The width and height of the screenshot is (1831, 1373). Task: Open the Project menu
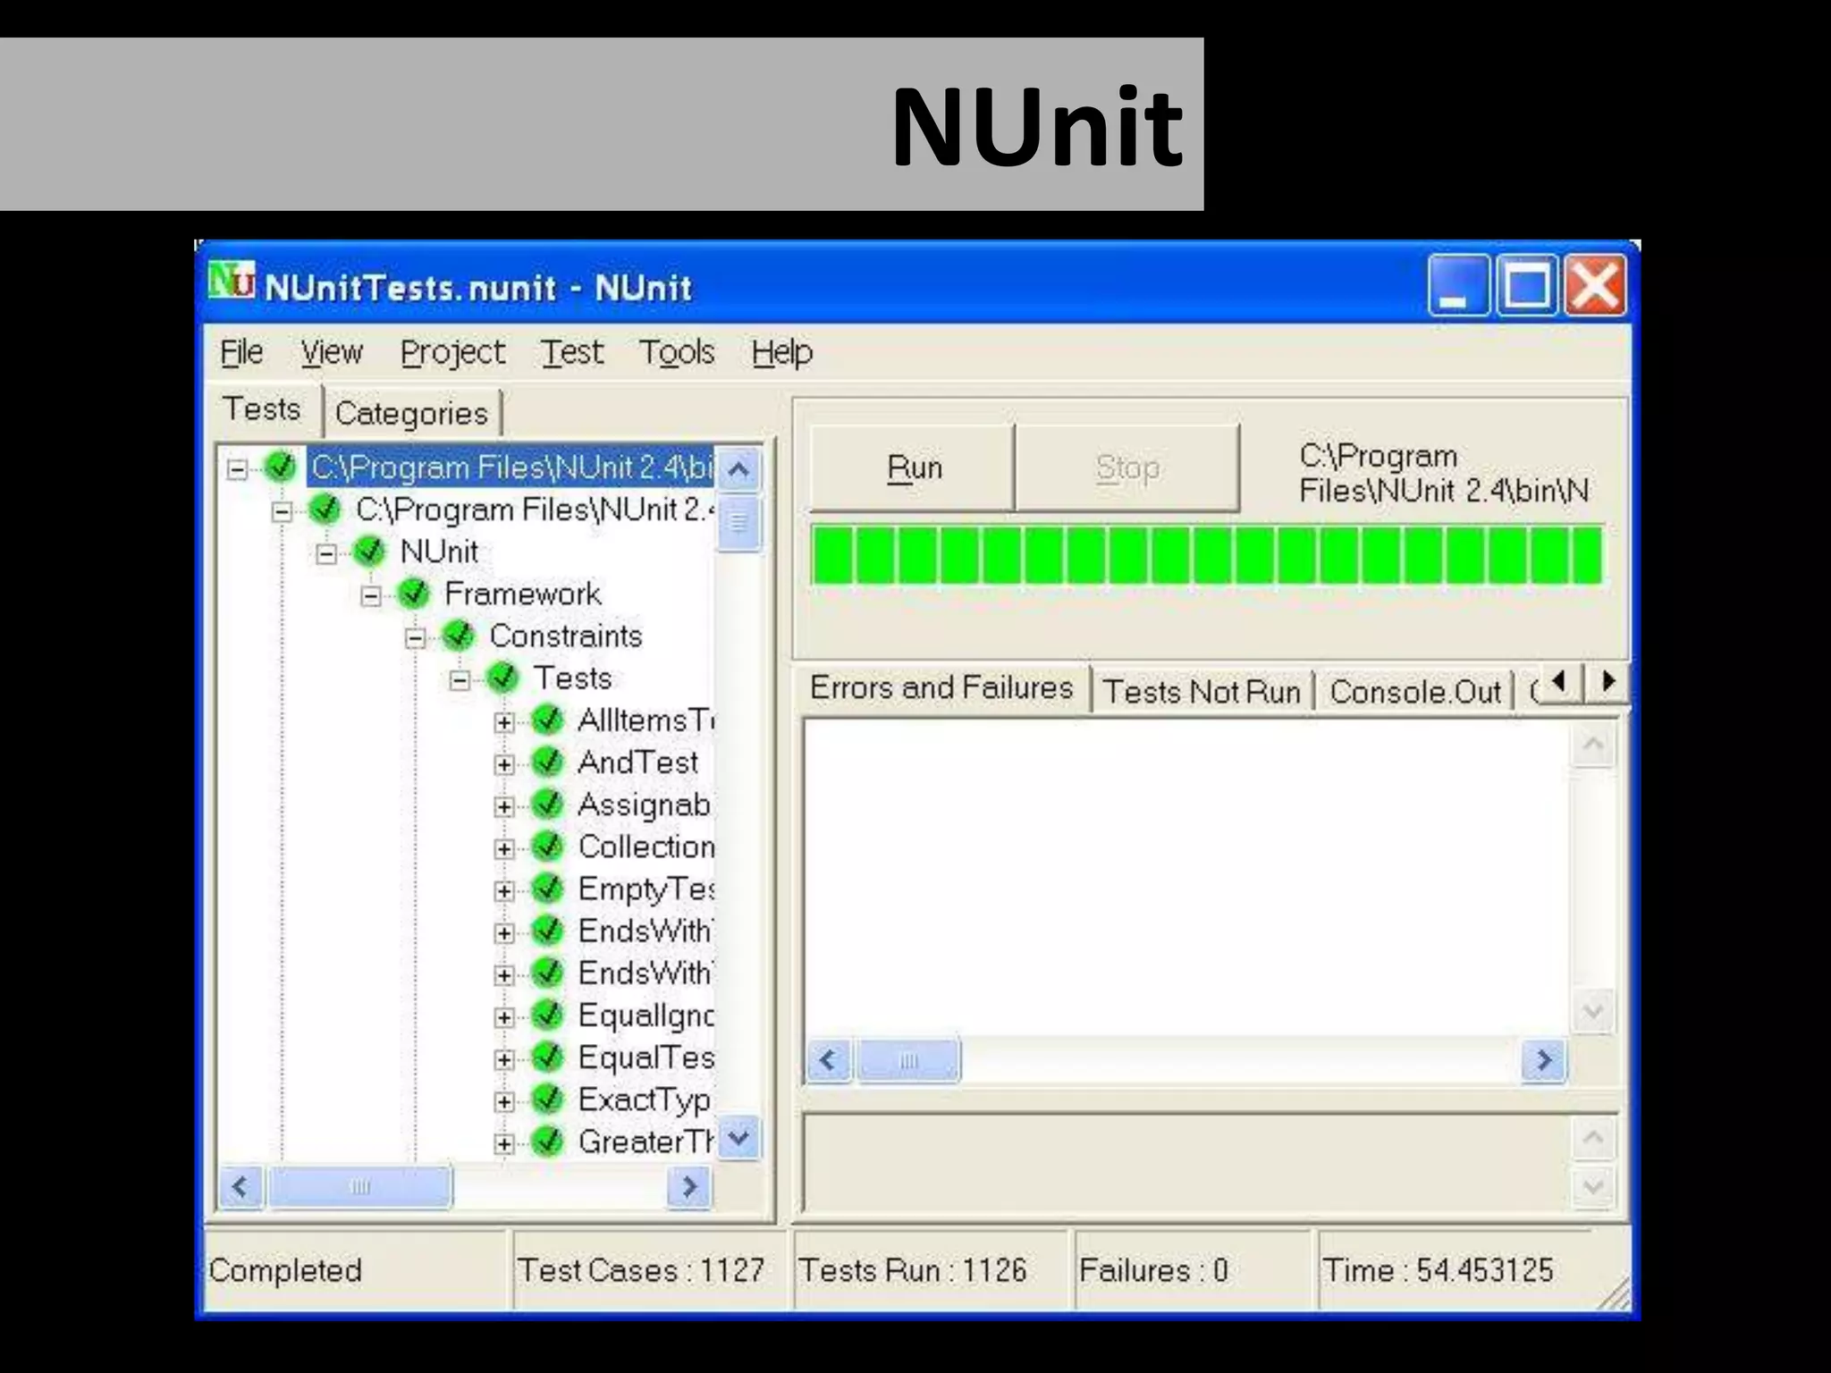coord(452,354)
